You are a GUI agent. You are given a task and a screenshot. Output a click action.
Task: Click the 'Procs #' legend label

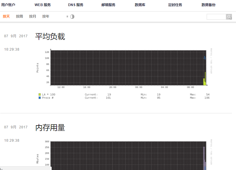click(48, 98)
